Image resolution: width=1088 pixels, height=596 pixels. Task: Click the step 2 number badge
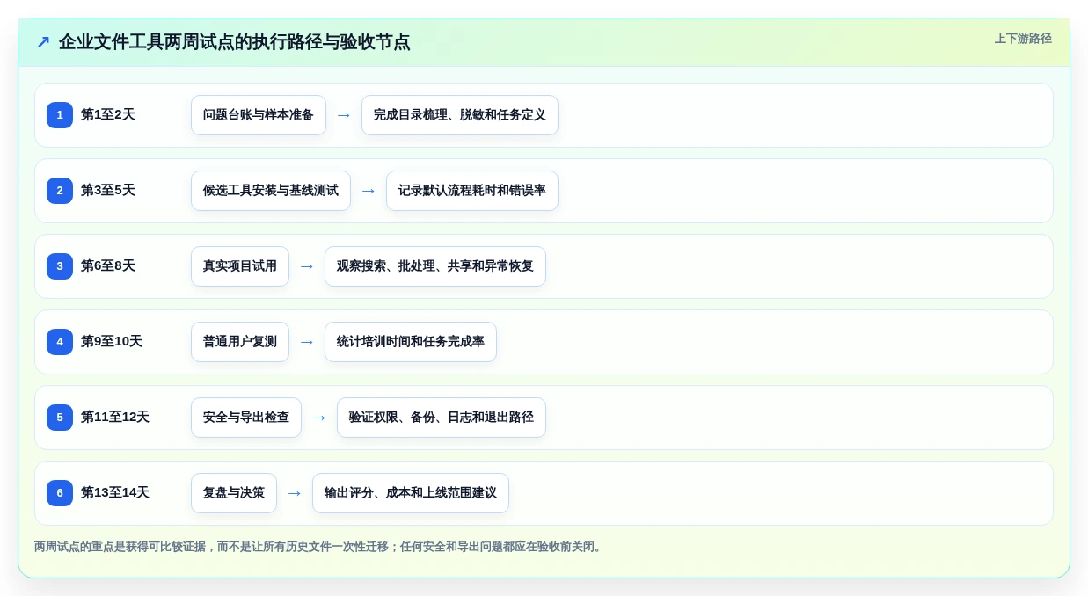pos(60,191)
